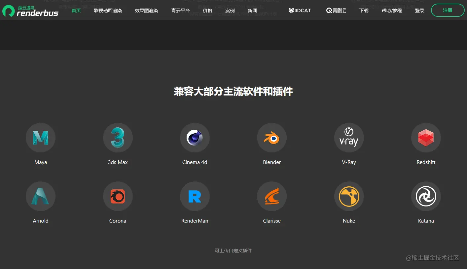Select the RenderMan icon
The height and width of the screenshot is (269, 467).
195,196
